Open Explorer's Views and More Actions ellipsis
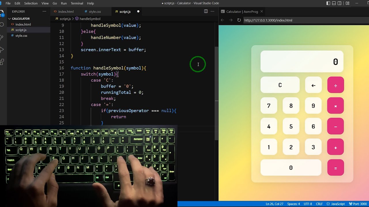Image resolution: width=369 pixels, height=207 pixels. (x=44, y=11)
